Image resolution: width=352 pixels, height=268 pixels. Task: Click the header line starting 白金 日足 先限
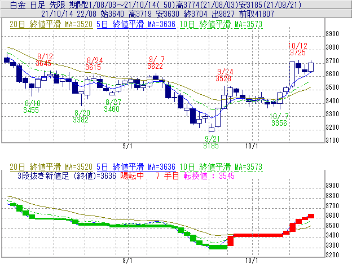pos(155,5)
